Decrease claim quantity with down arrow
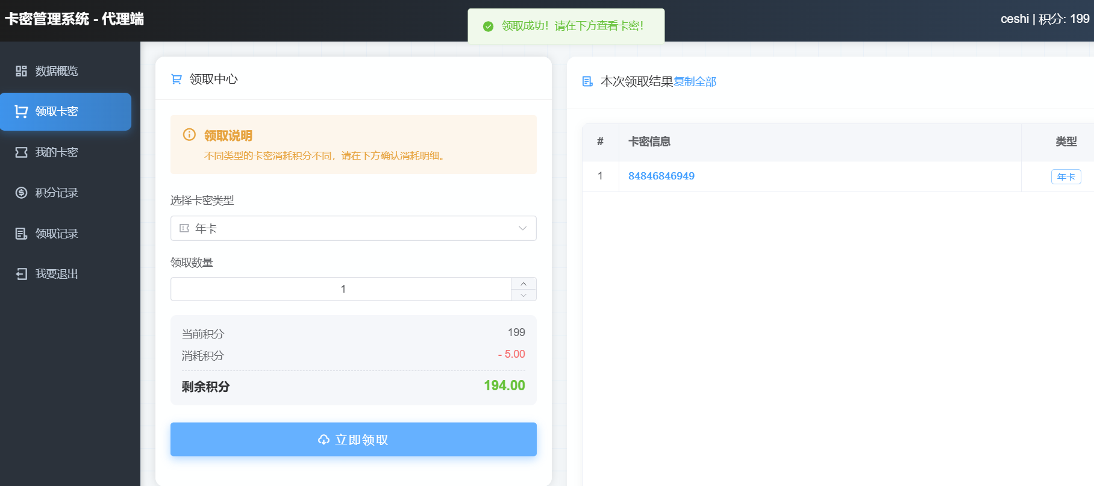This screenshot has height=486, width=1094. (x=524, y=295)
